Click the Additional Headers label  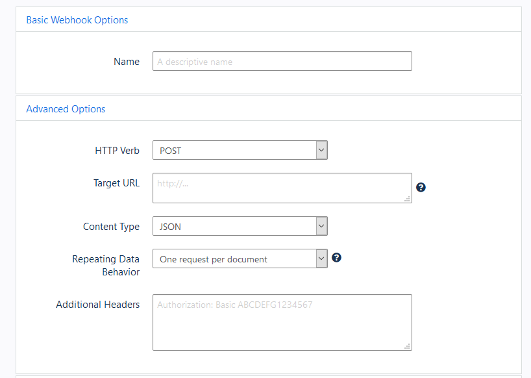97,305
